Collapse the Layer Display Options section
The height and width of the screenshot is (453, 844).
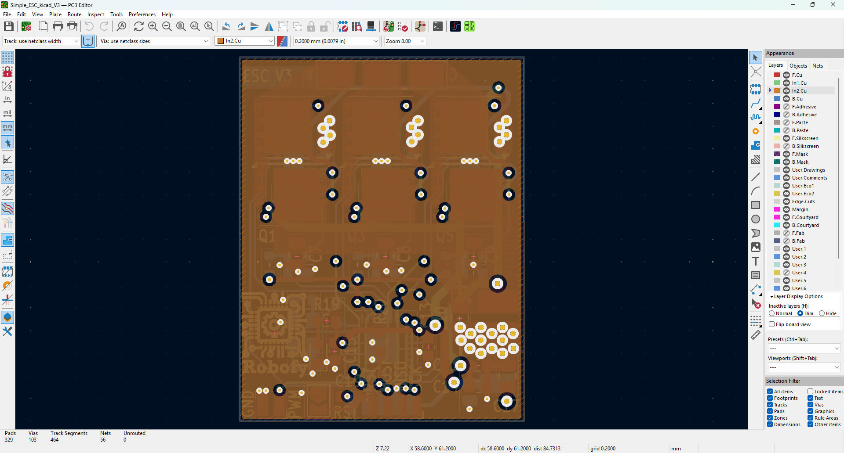point(771,297)
